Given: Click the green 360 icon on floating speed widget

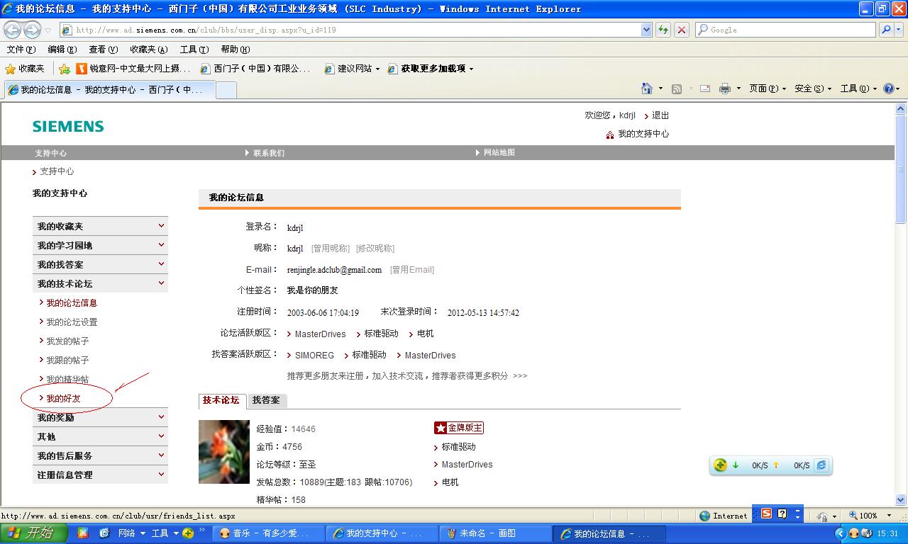Looking at the screenshot, I should pos(721,465).
